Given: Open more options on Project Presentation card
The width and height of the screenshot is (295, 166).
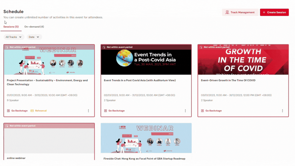Looking at the screenshot, I should pyautogui.click(x=88, y=111).
